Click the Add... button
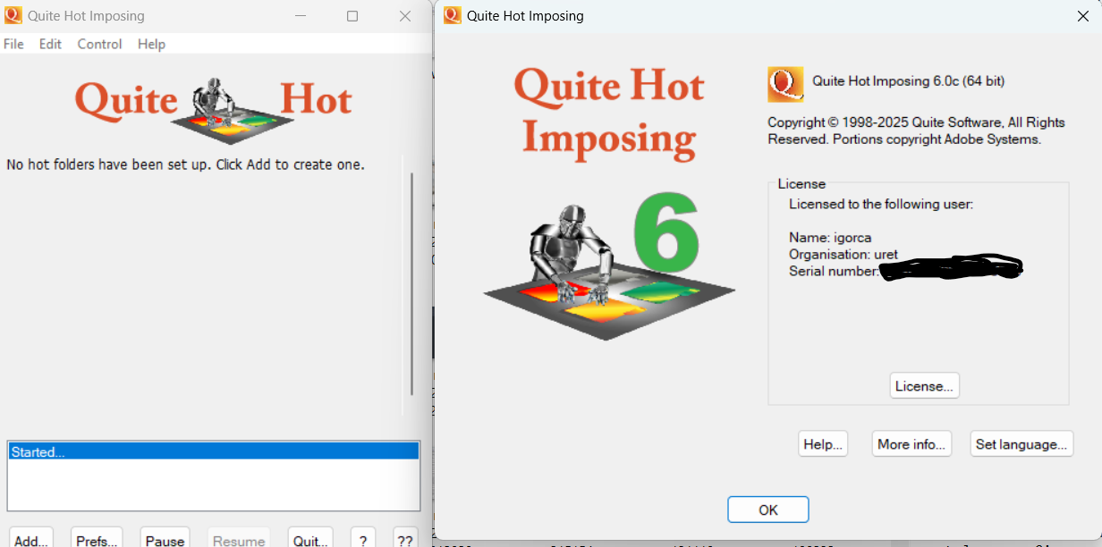The height and width of the screenshot is (547, 1102). pyautogui.click(x=31, y=538)
